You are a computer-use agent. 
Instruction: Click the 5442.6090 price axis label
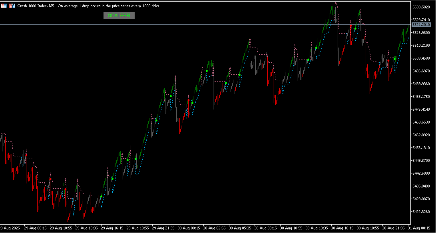[x=421, y=173]
